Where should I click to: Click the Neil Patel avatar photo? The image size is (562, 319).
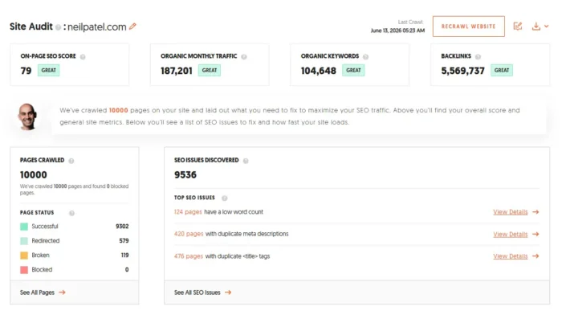pyautogui.click(x=27, y=117)
